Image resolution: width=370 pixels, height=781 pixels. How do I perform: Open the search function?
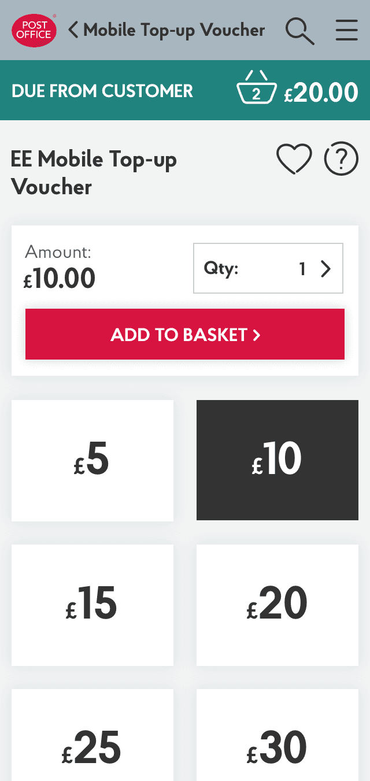[299, 30]
